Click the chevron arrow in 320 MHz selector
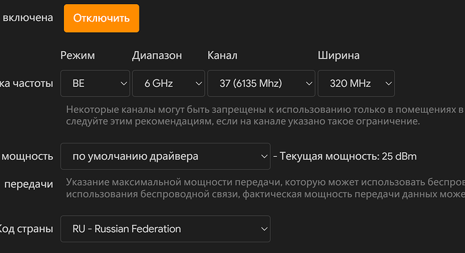The height and width of the screenshot is (253, 465). tap(388, 84)
